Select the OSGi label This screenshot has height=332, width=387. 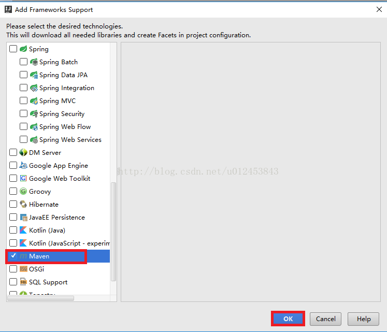tap(37, 269)
